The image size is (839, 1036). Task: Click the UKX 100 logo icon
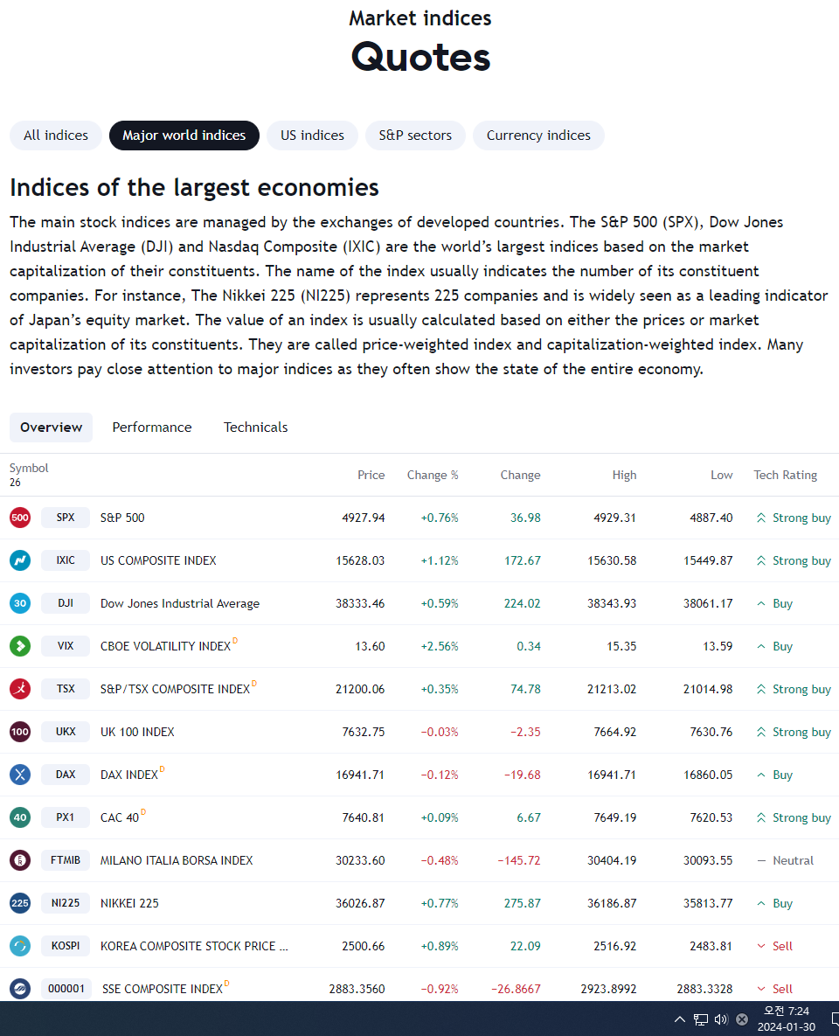(20, 732)
